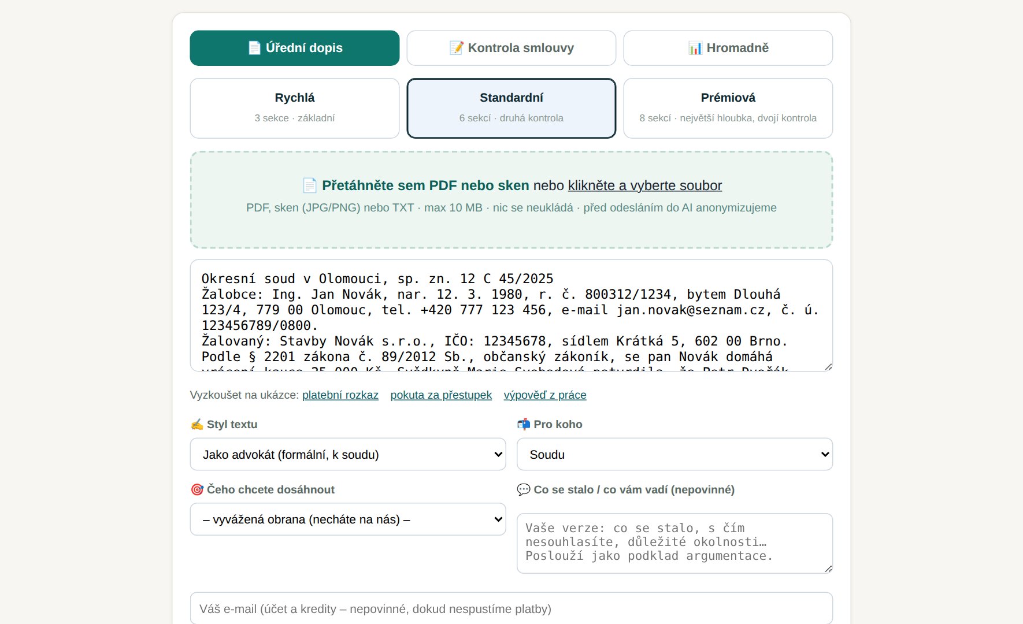The height and width of the screenshot is (624, 1023).
Task: Select the Rychlá analysis tier
Action: point(295,109)
